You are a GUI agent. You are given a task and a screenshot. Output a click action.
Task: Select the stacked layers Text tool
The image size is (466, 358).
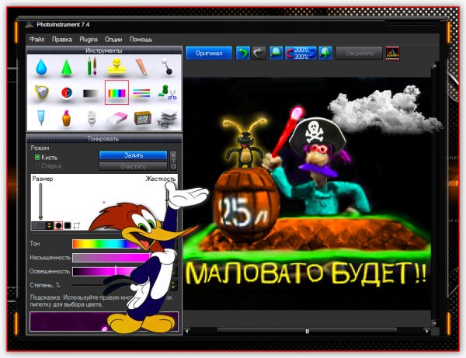click(x=167, y=119)
